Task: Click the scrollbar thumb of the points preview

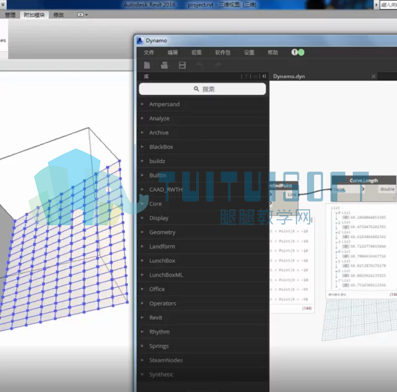Action: (312, 219)
